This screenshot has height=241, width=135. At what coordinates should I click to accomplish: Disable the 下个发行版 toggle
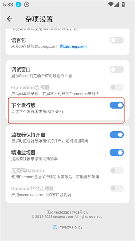pos(117,105)
